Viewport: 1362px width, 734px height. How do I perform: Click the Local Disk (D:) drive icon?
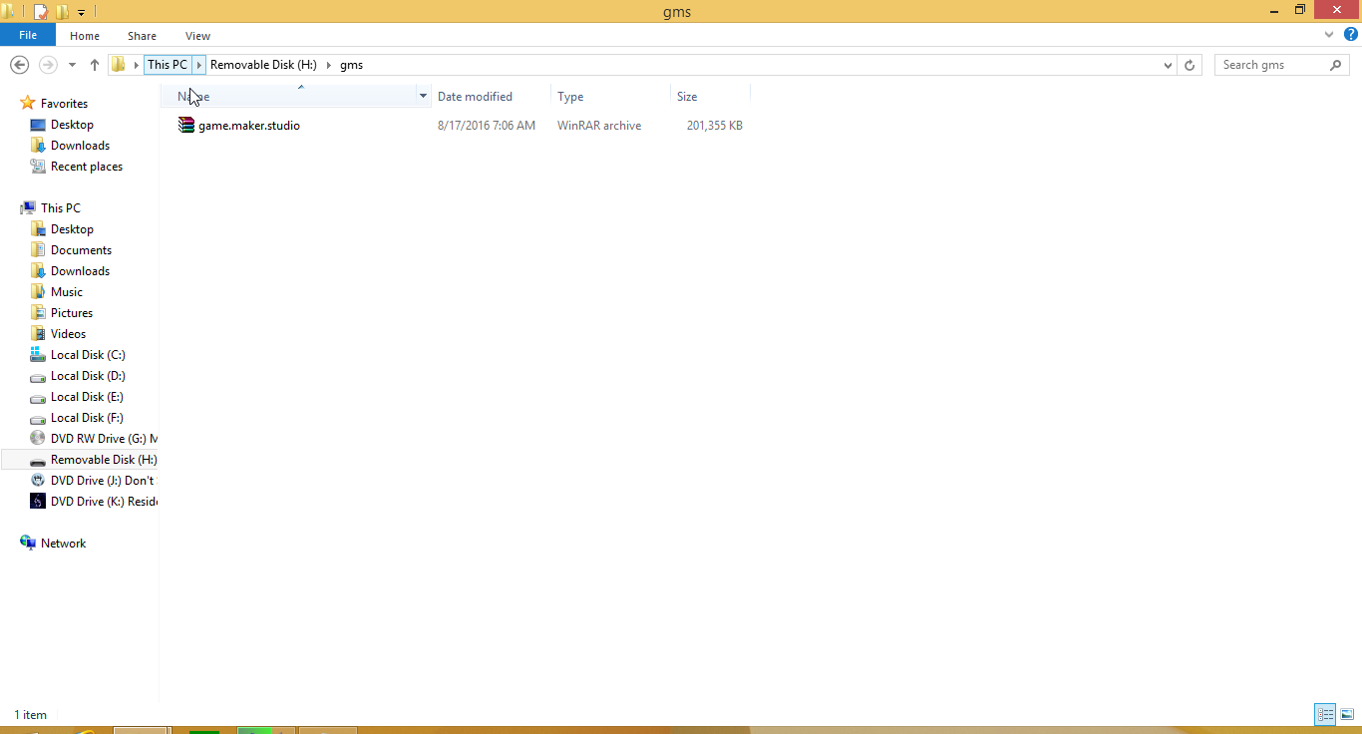tap(38, 377)
